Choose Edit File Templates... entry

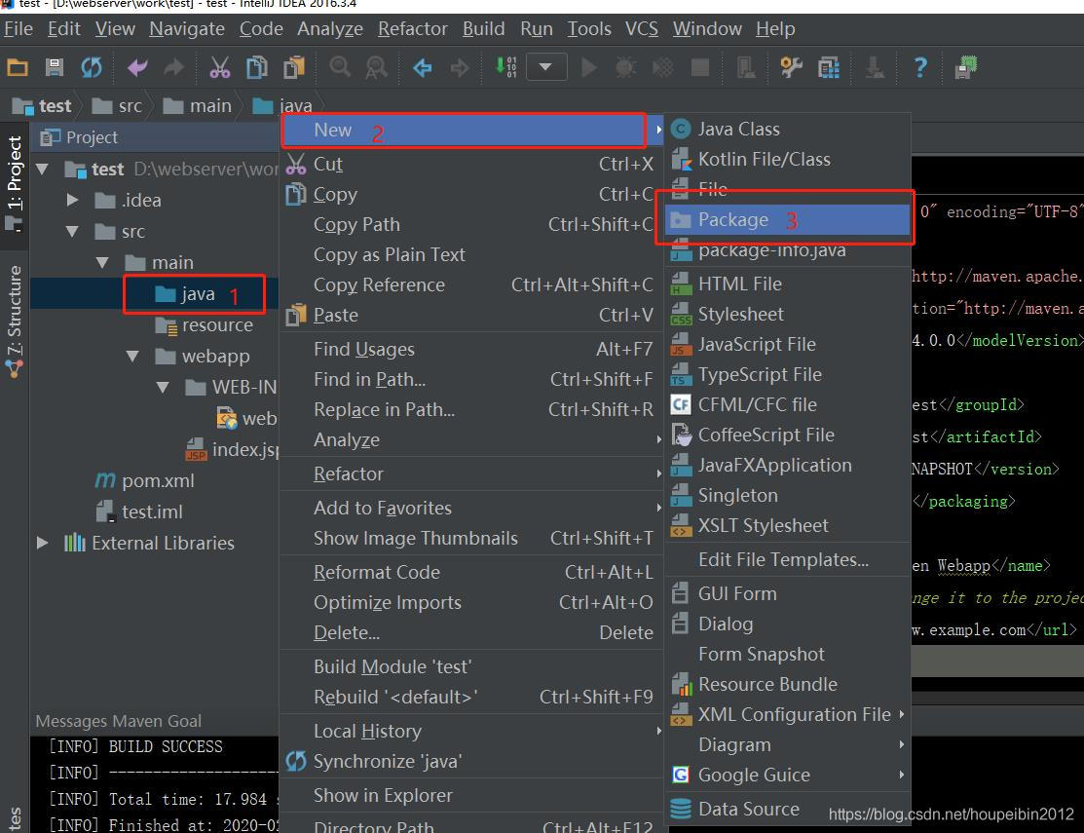[x=787, y=559]
